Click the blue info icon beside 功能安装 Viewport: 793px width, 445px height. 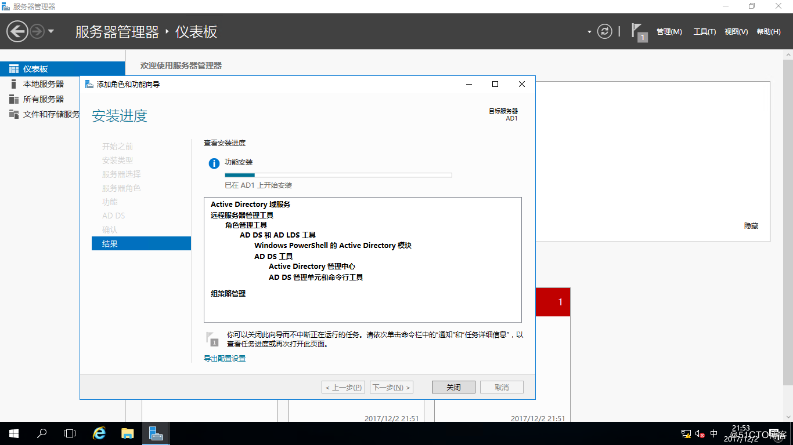(214, 163)
